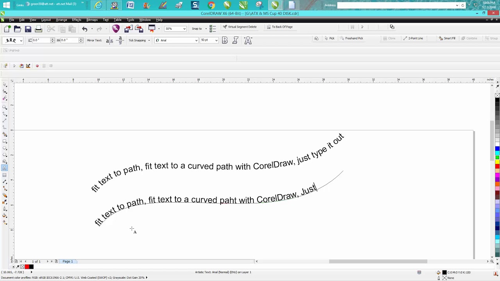Mirror text vertically
Viewport: 500px width, 281px height.
[x=120, y=40]
